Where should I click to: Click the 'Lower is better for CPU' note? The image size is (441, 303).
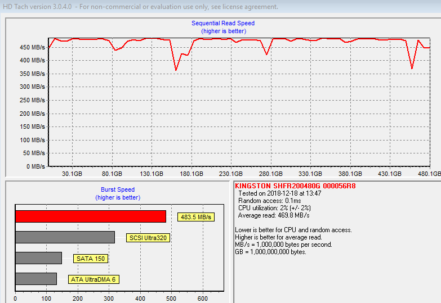pos(293,230)
